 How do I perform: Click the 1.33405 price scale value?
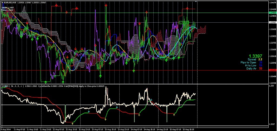click(272, 77)
